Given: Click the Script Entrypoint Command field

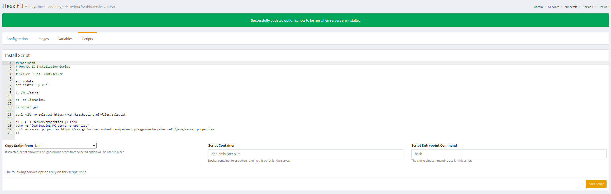Looking at the screenshot, I should (x=509, y=154).
